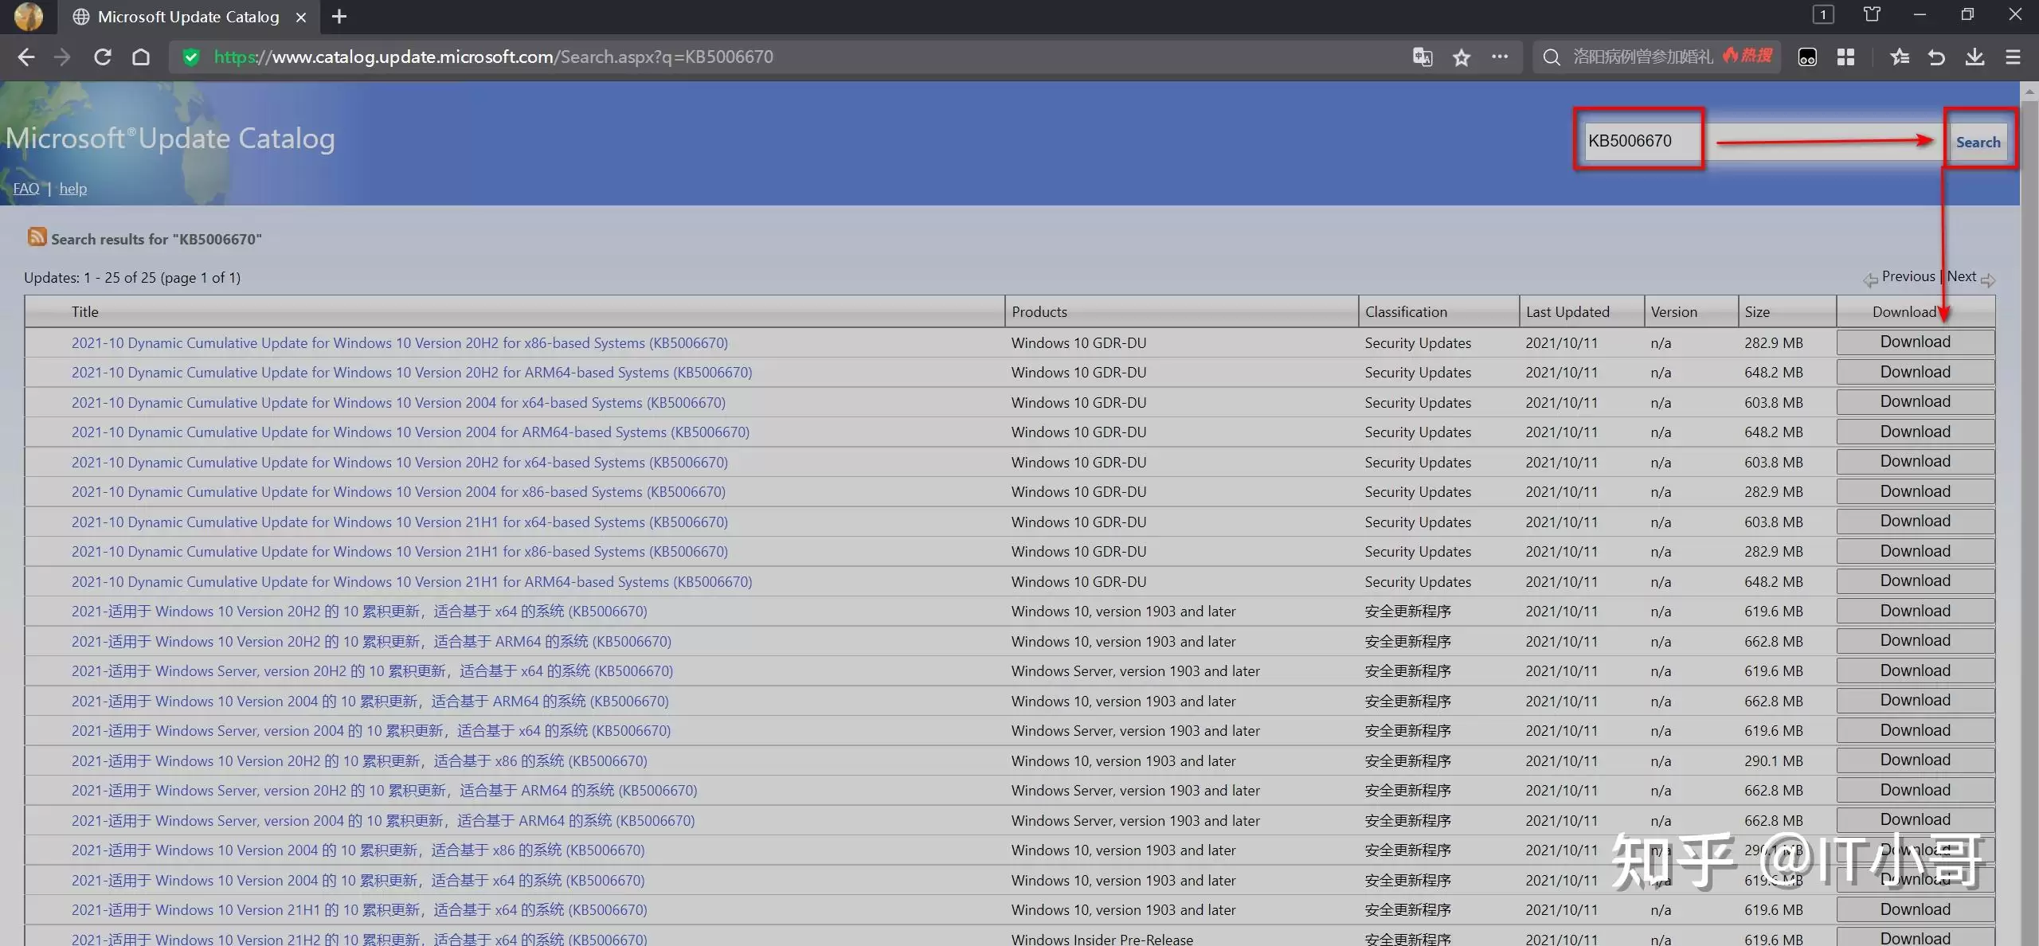This screenshot has height=946, width=2039.
Task: Open the browser main hamburger menu
Action: pos(2013,57)
